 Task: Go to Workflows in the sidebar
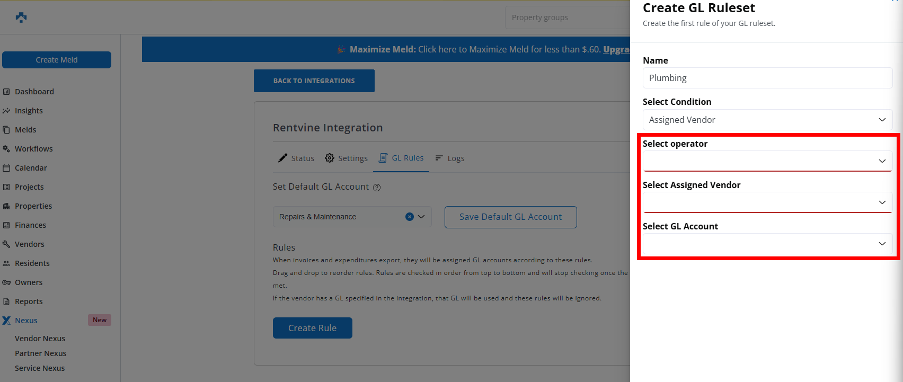click(x=33, y=149)
